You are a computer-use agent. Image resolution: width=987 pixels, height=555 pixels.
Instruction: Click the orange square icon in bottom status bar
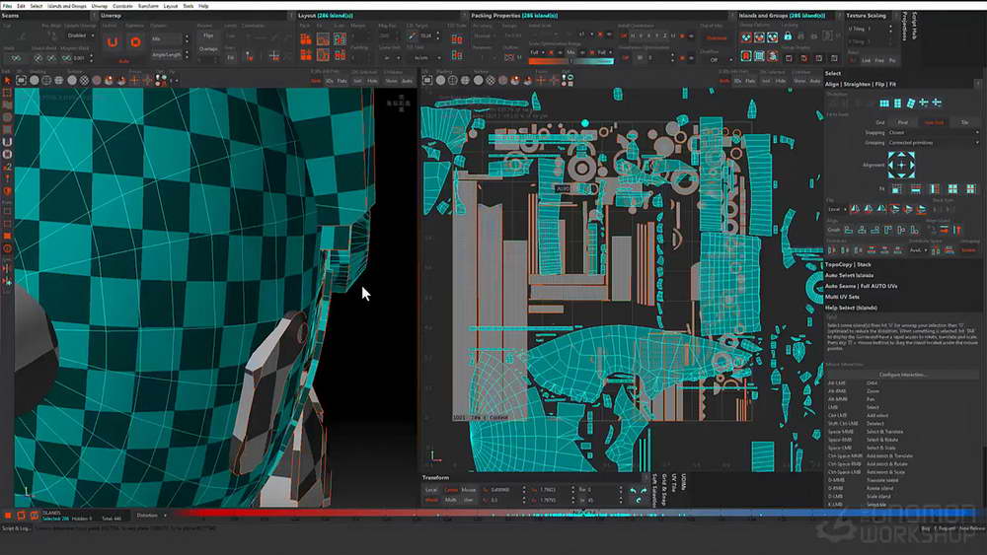click(x=8, y=516)
